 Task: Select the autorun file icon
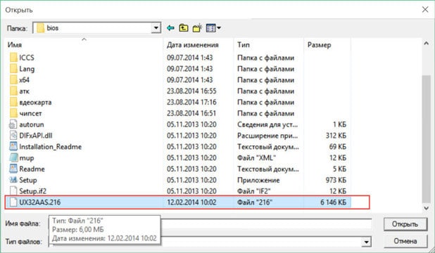tap(13, 124)
